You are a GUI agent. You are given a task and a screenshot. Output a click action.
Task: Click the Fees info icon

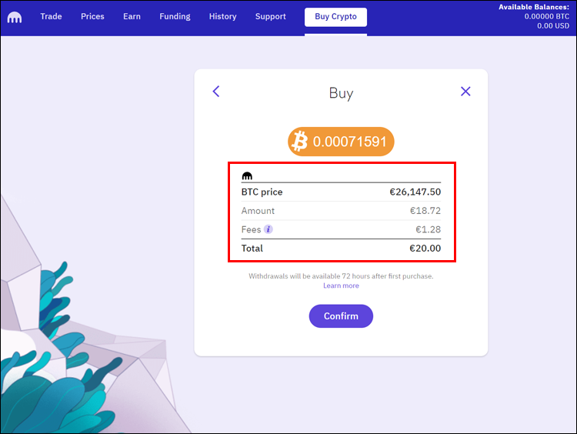click(x=268, y=229)
